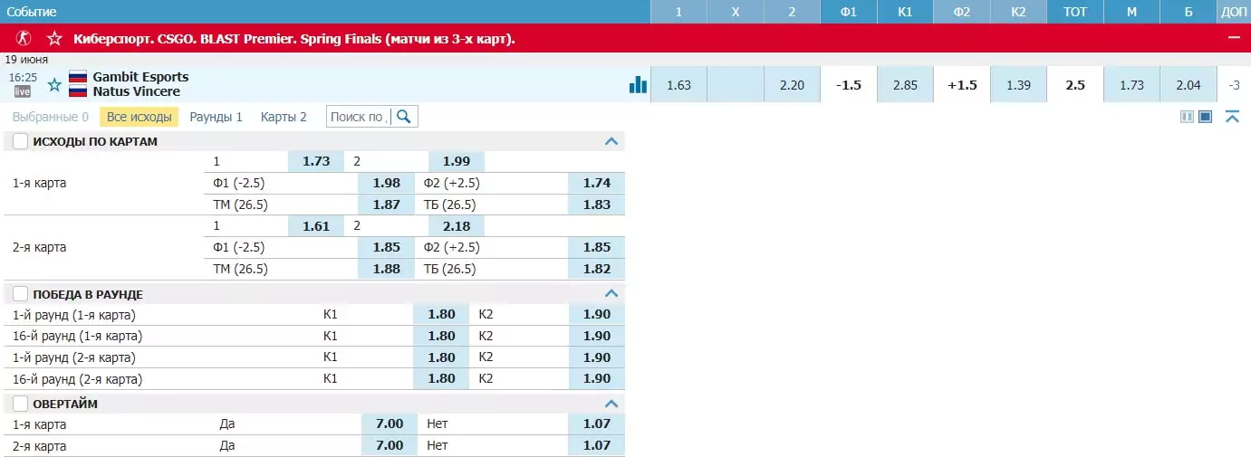Pick total over odds 2.04

click(1188, 85)
